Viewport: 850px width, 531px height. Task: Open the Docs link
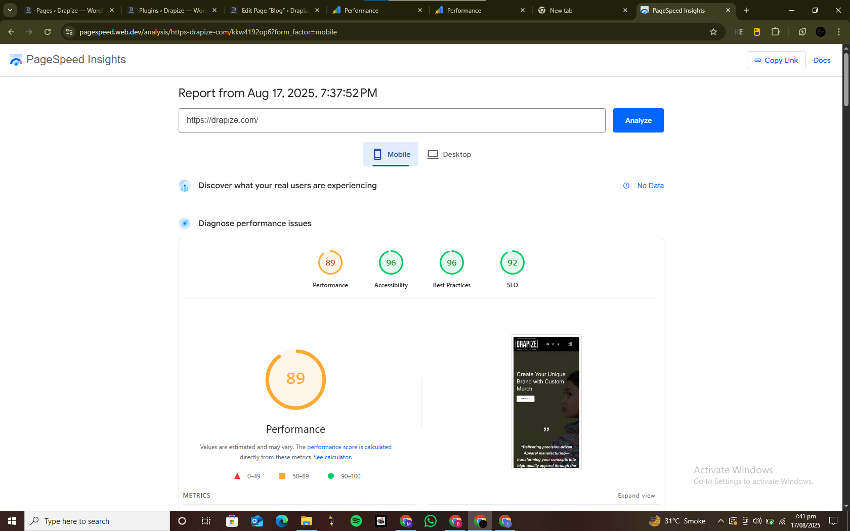(822, 60)
